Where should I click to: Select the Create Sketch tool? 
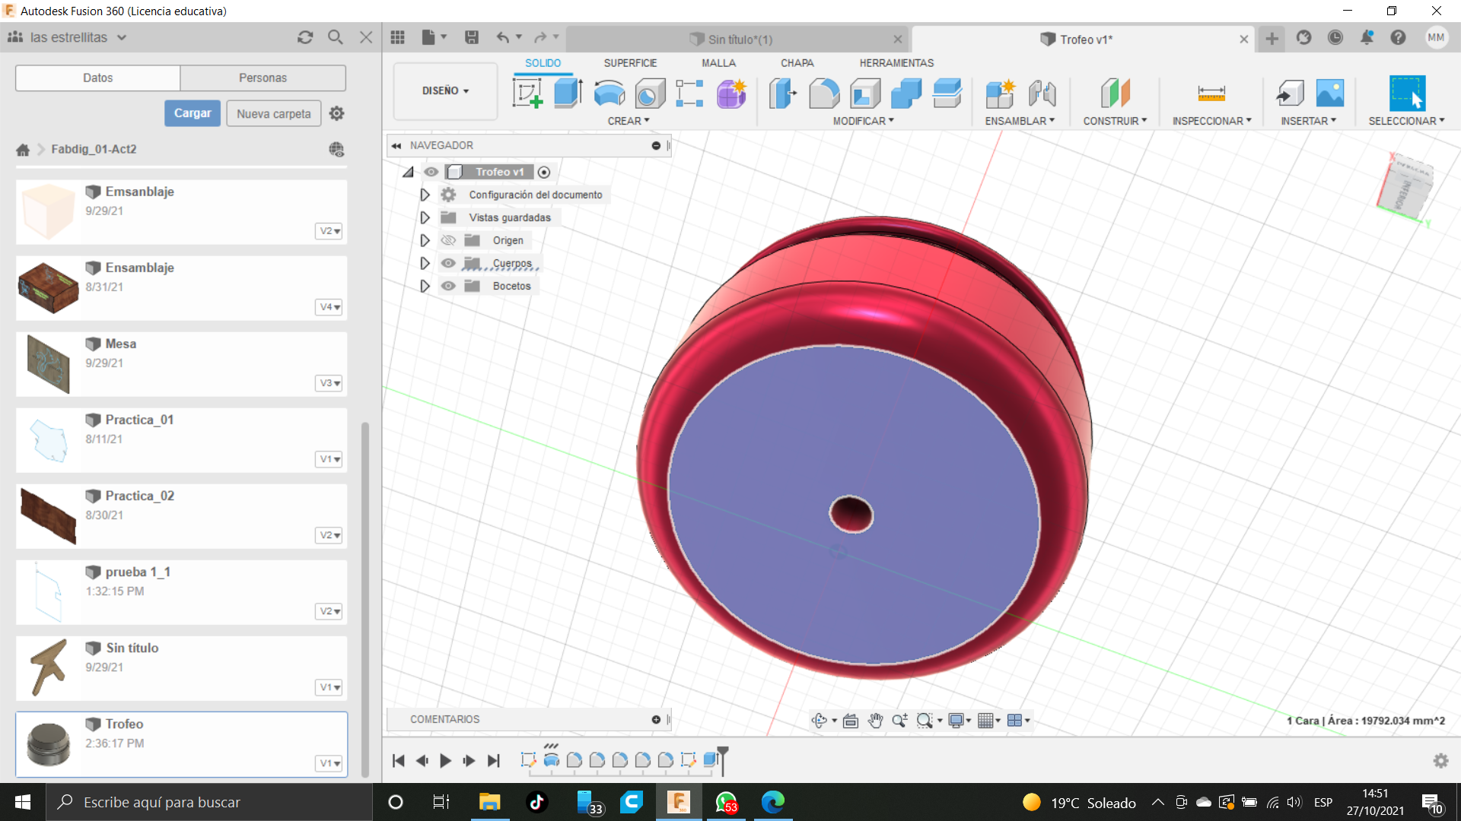[x=527, y=94]
